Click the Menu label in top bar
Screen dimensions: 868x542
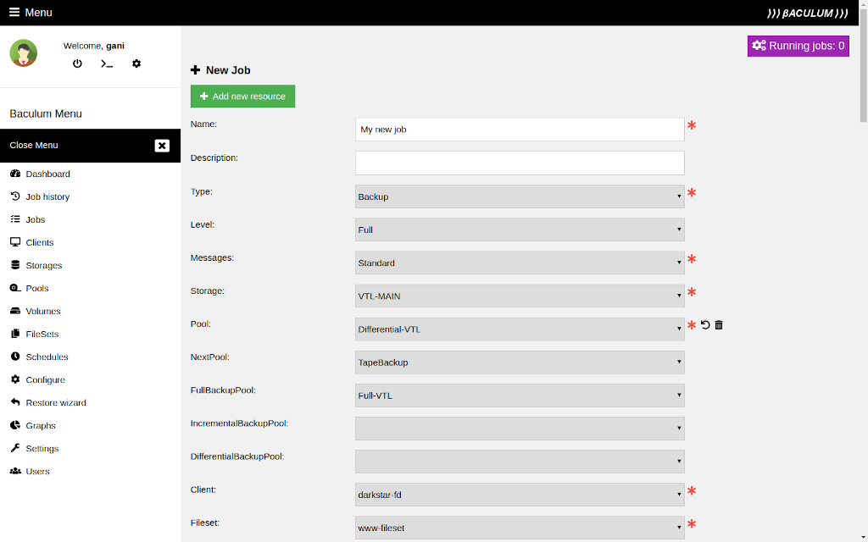[39, 12]
